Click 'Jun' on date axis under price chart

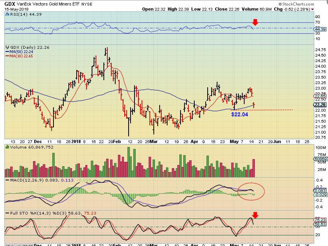pyautogui.click(x=277, y=141)
